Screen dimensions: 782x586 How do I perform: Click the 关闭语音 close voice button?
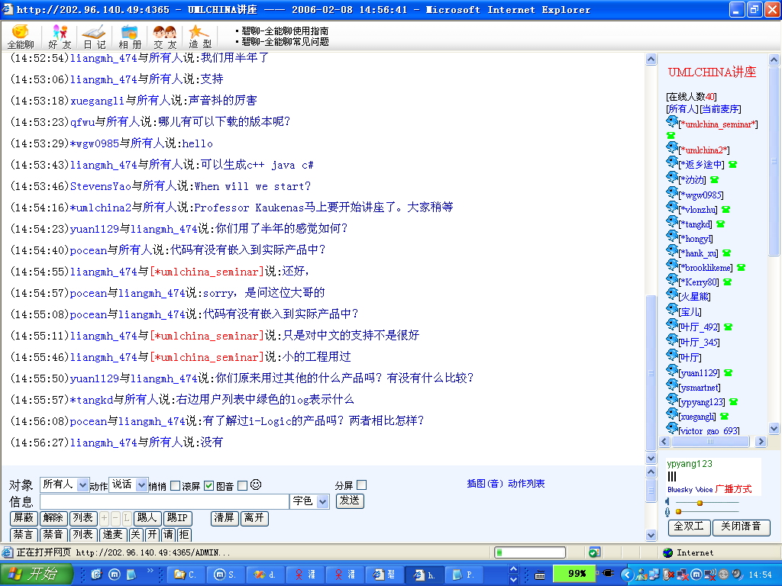tap(741, 526)
